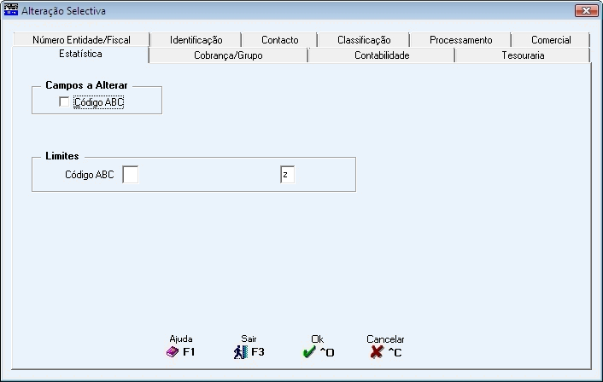
Task: Enable the Código ABC checkbox
Action: click(64, 102)
